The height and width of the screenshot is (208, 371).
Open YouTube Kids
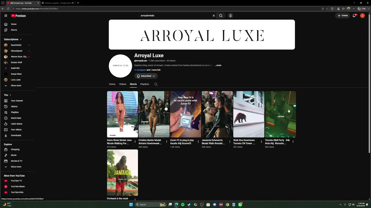pos(17,192)
